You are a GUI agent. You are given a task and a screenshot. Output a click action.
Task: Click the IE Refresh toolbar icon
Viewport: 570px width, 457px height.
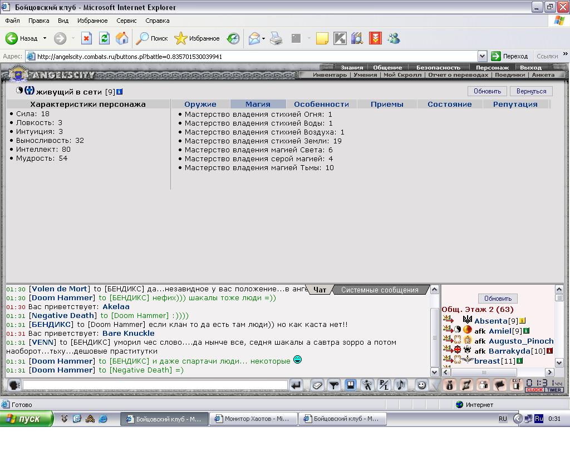pos(104,38)
